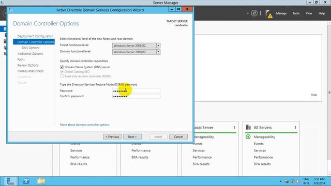
Task: Open Server Manager from the taskbar
Action: 10,181
